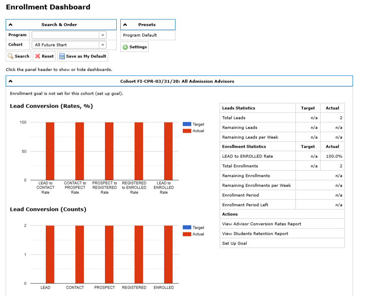Save filters via Save as My Default

click(x=83, y=56)
